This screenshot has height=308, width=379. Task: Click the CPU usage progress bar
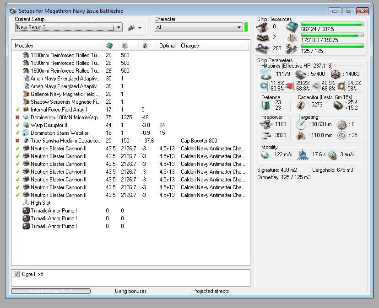click(332, 24)
